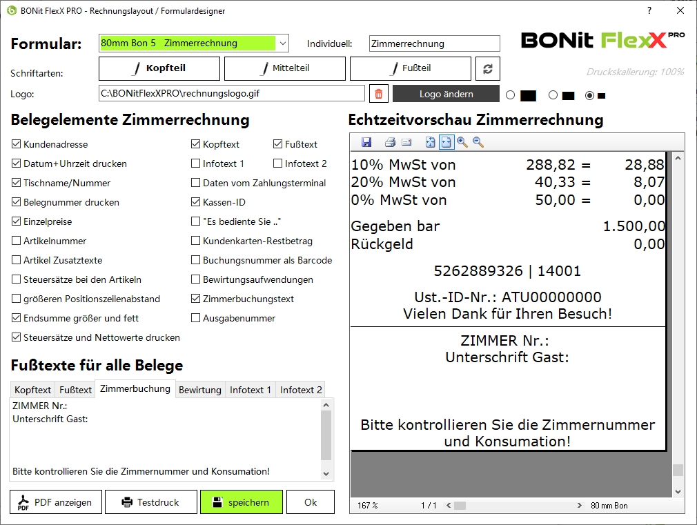Enable Artikel Zusatztexte
The width and height of the screenshot is (697, 525).
(x=16, y=260)
